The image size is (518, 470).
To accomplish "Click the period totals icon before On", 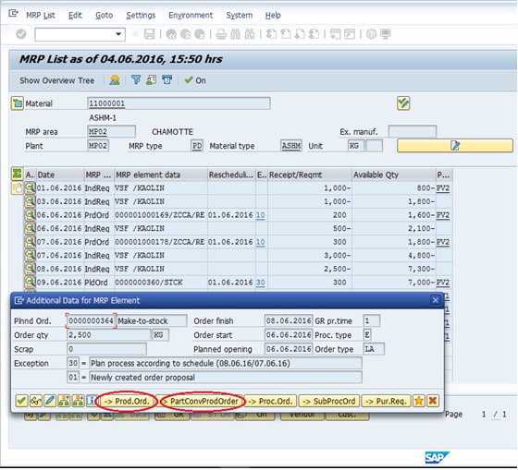I will tap(166, 79).
